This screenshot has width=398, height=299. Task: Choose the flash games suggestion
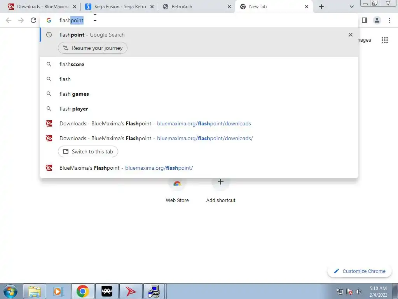(199, 94)
